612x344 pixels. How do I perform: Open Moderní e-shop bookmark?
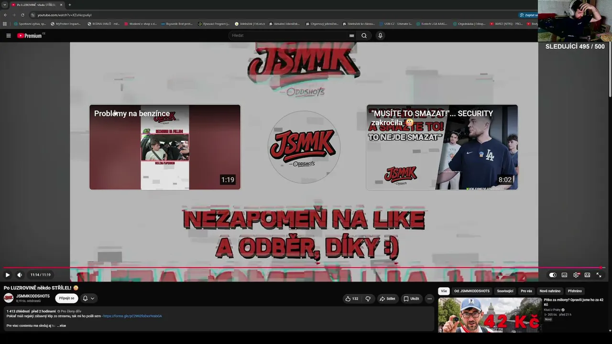click(x=141, y=24)
